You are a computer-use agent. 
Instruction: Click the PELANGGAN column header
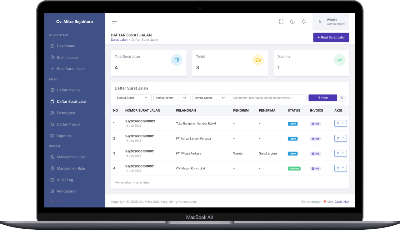point(186,110)
